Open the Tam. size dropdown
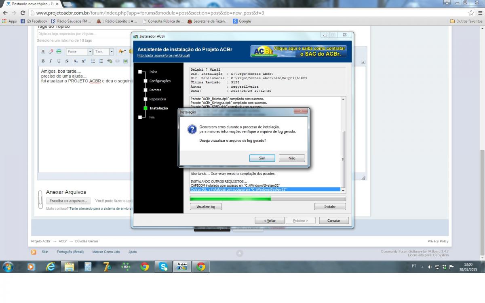The width and height of the screenshot is (485, 303). (104, 52)
